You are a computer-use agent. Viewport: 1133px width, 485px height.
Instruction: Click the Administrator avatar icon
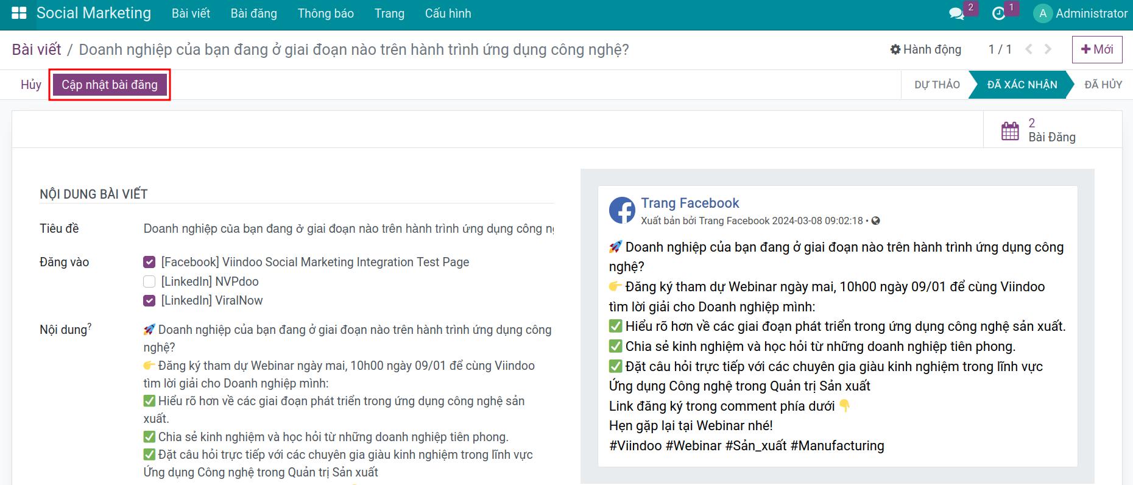point(1043,13)
